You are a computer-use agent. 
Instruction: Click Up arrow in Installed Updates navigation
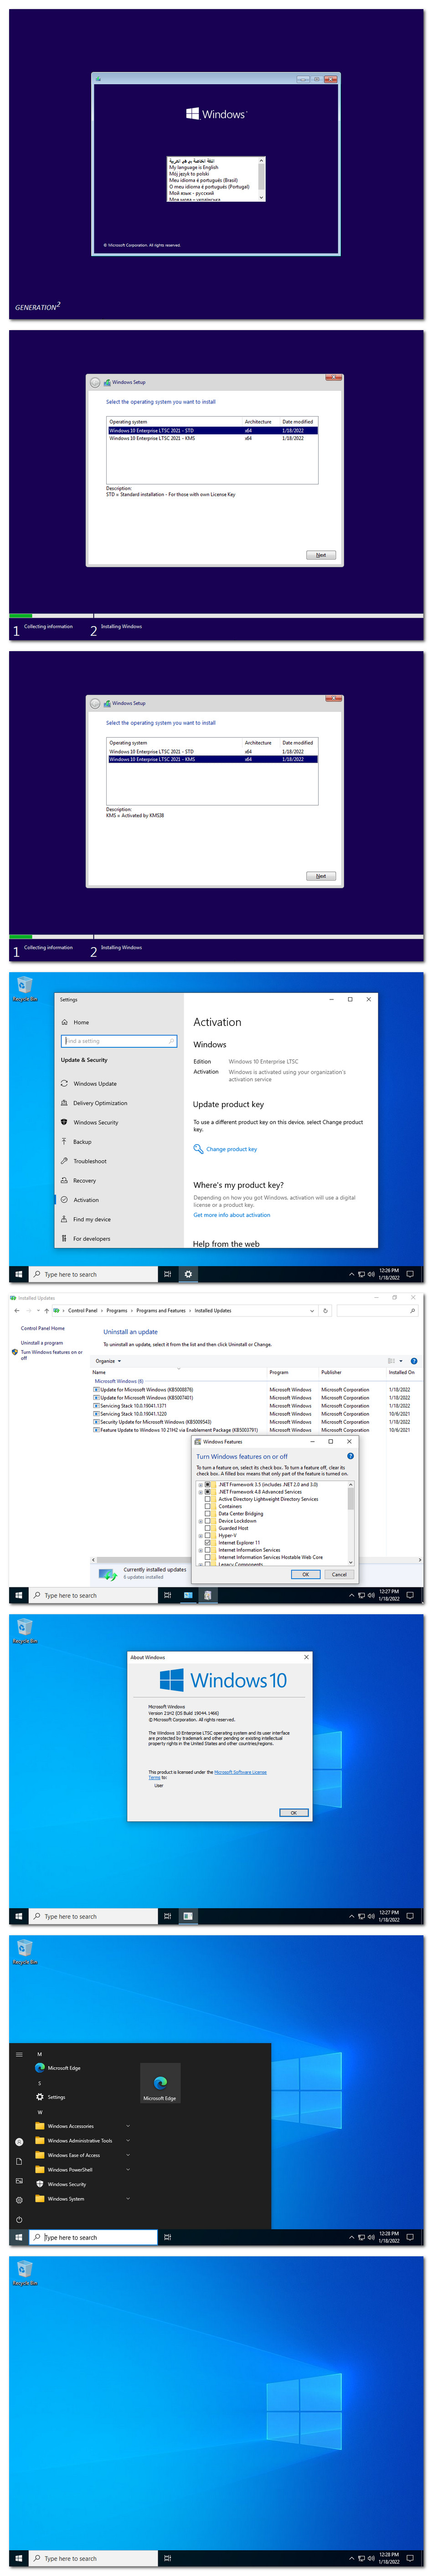[x=47, y=1310]
